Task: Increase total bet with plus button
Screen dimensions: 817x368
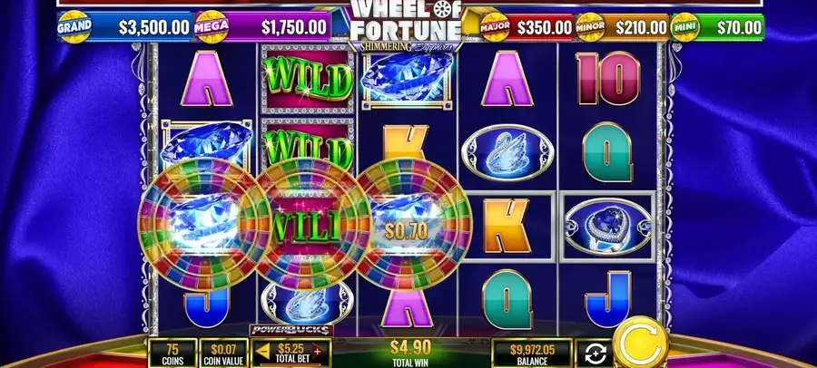Action: (x=316, y=350)
